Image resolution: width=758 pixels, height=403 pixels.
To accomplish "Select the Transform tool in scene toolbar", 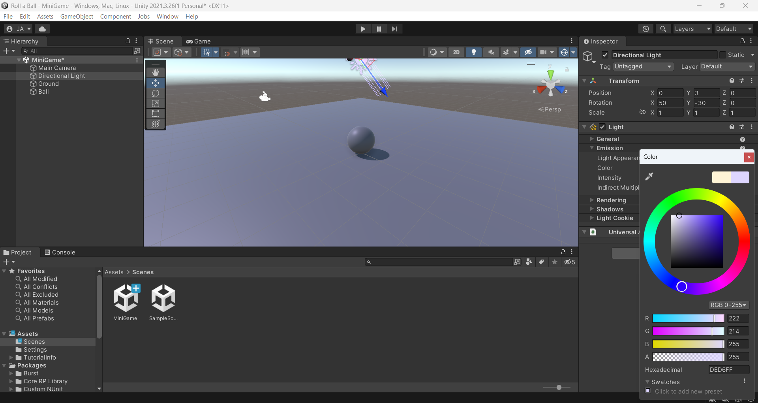I will click(156, 124).
